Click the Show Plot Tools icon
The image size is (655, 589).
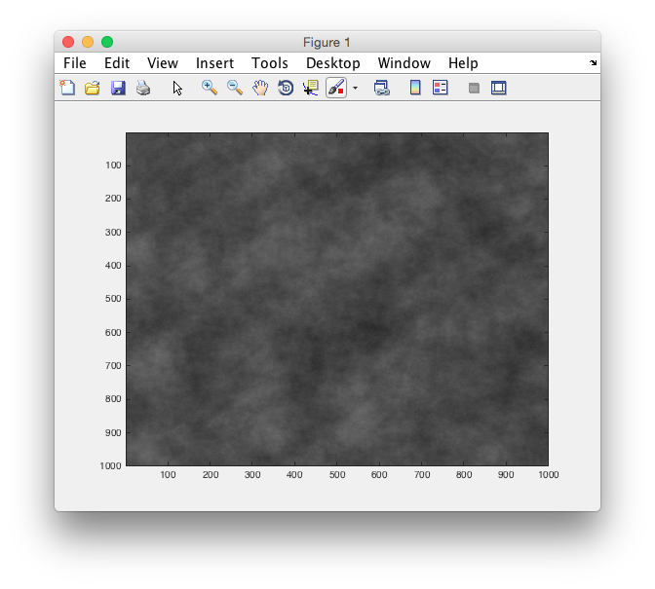(x=499, y=88)
